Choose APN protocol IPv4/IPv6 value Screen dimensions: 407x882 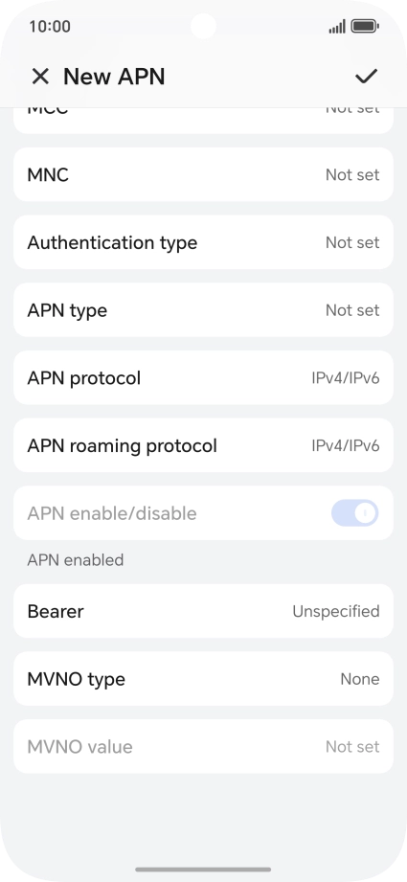point(346,378)
